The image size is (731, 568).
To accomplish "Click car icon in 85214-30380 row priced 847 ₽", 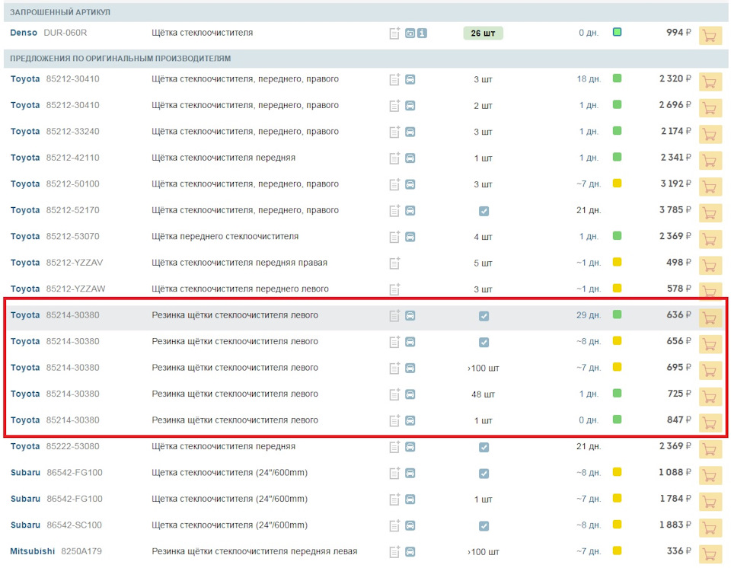I will [410, 420].
